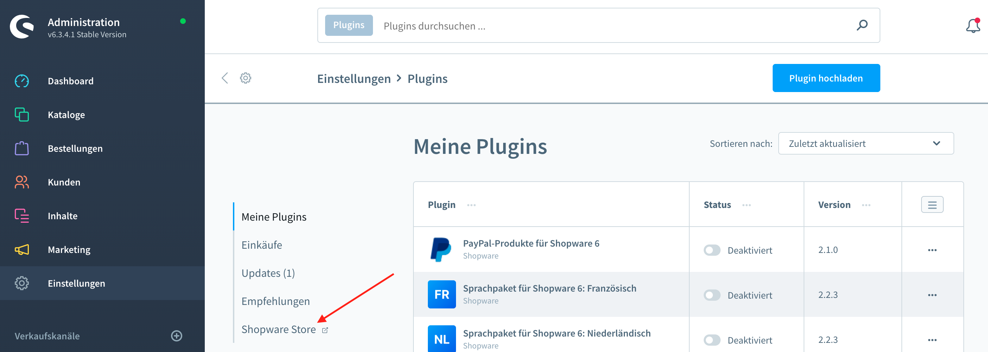Click the Marketing megaphone icon

click(22, 250)
